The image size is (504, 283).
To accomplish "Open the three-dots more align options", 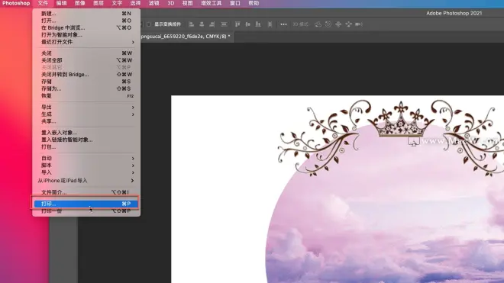I will click(283, 24).
